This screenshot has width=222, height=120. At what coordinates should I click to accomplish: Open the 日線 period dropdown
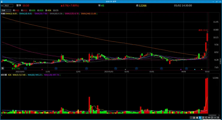tap(6, 10)
